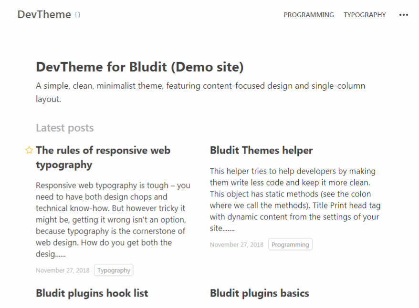Click the "Latest posts" section heading
This screenshot has height=308, width=419.
64,128
